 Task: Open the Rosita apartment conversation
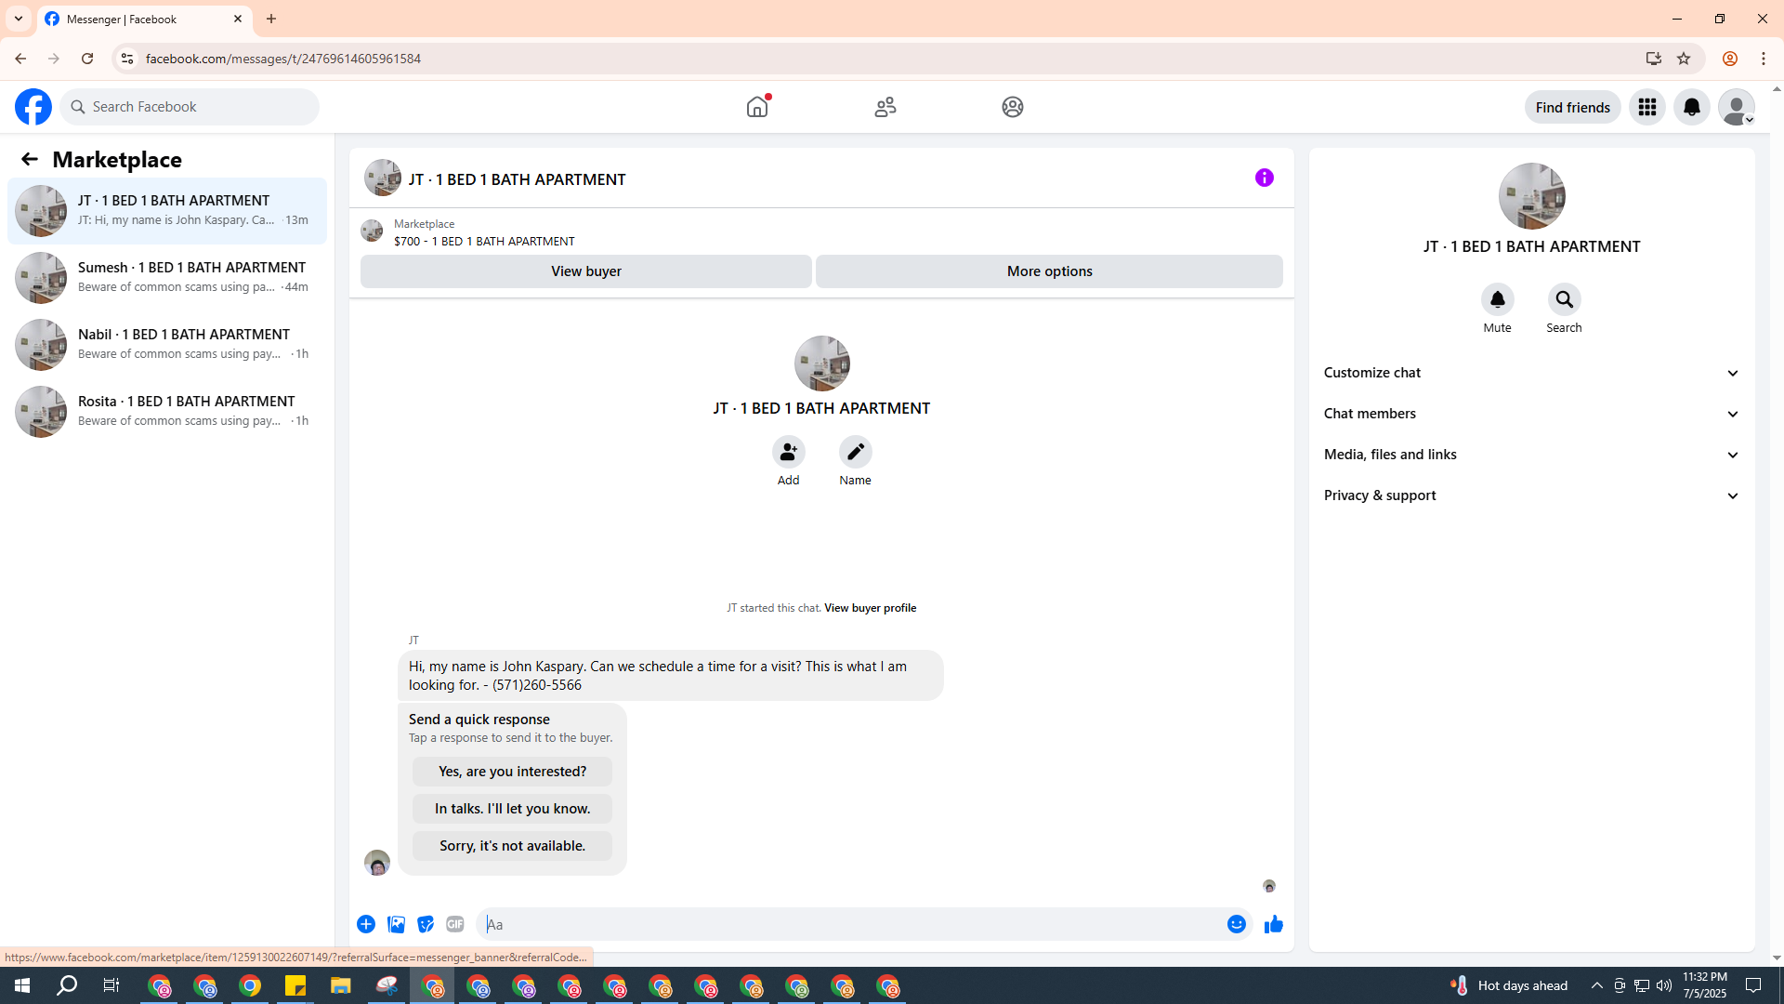pyautogui.click(x=167, y=411)
